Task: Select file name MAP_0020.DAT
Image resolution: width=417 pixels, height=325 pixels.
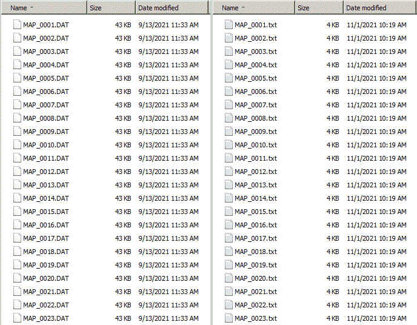Action: pyautogui.click(x=46, y=278)
